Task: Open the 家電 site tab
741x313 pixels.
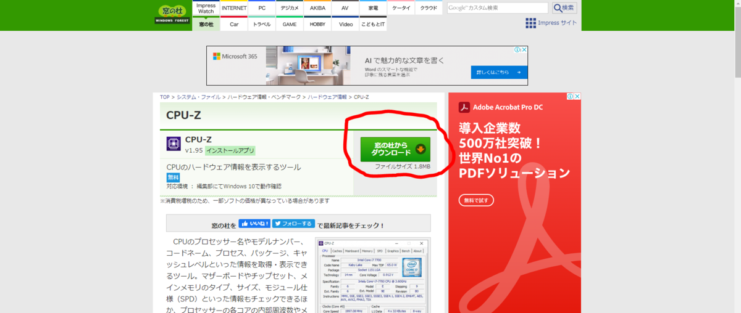Action: click(374, 8)
